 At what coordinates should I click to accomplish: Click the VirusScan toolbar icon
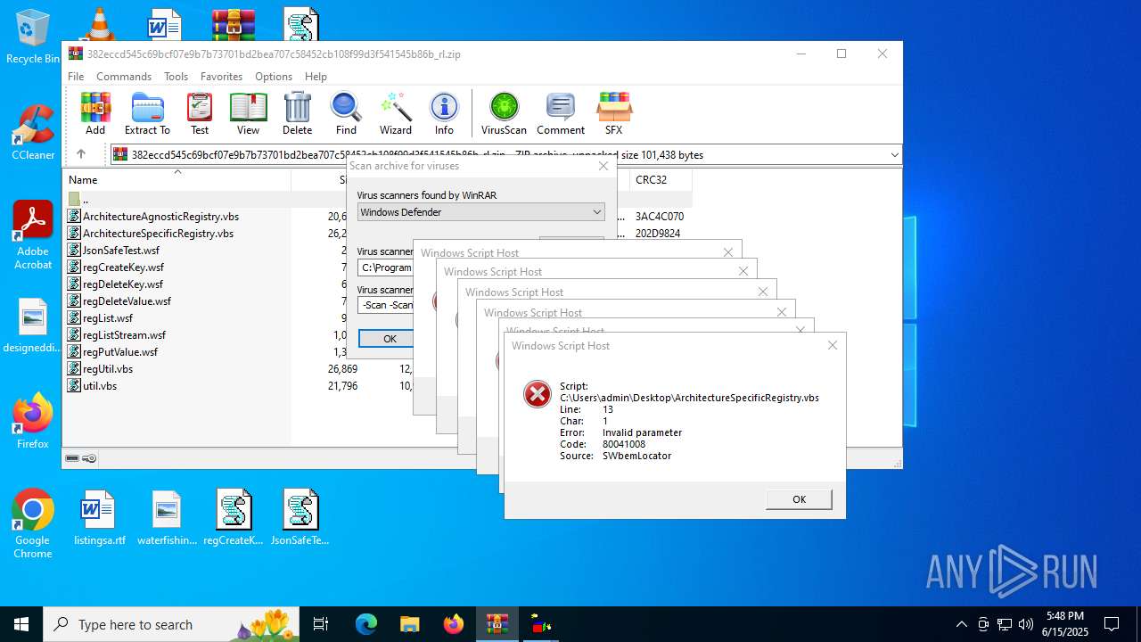(x=504, y=113)
